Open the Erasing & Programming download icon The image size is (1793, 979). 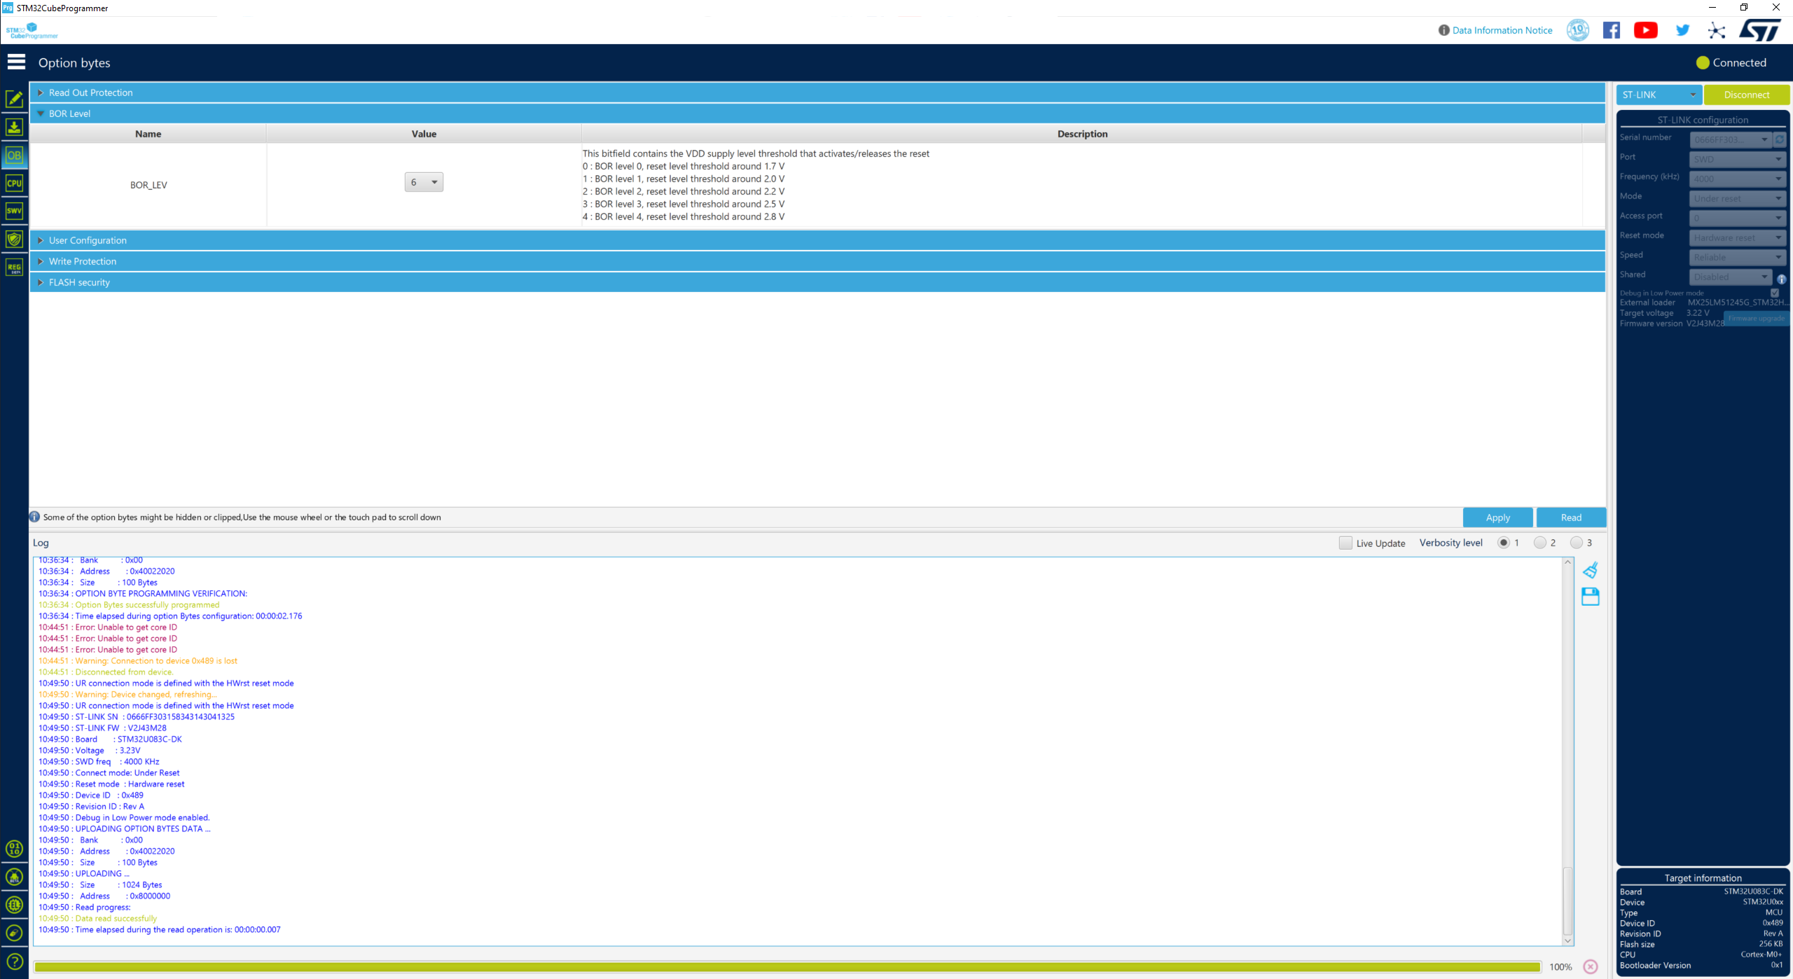[14, 127]
